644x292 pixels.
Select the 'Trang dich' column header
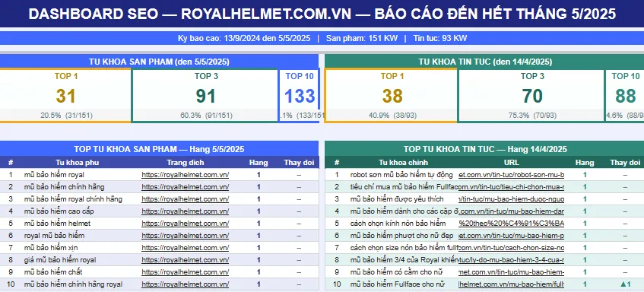pos(186,162)
